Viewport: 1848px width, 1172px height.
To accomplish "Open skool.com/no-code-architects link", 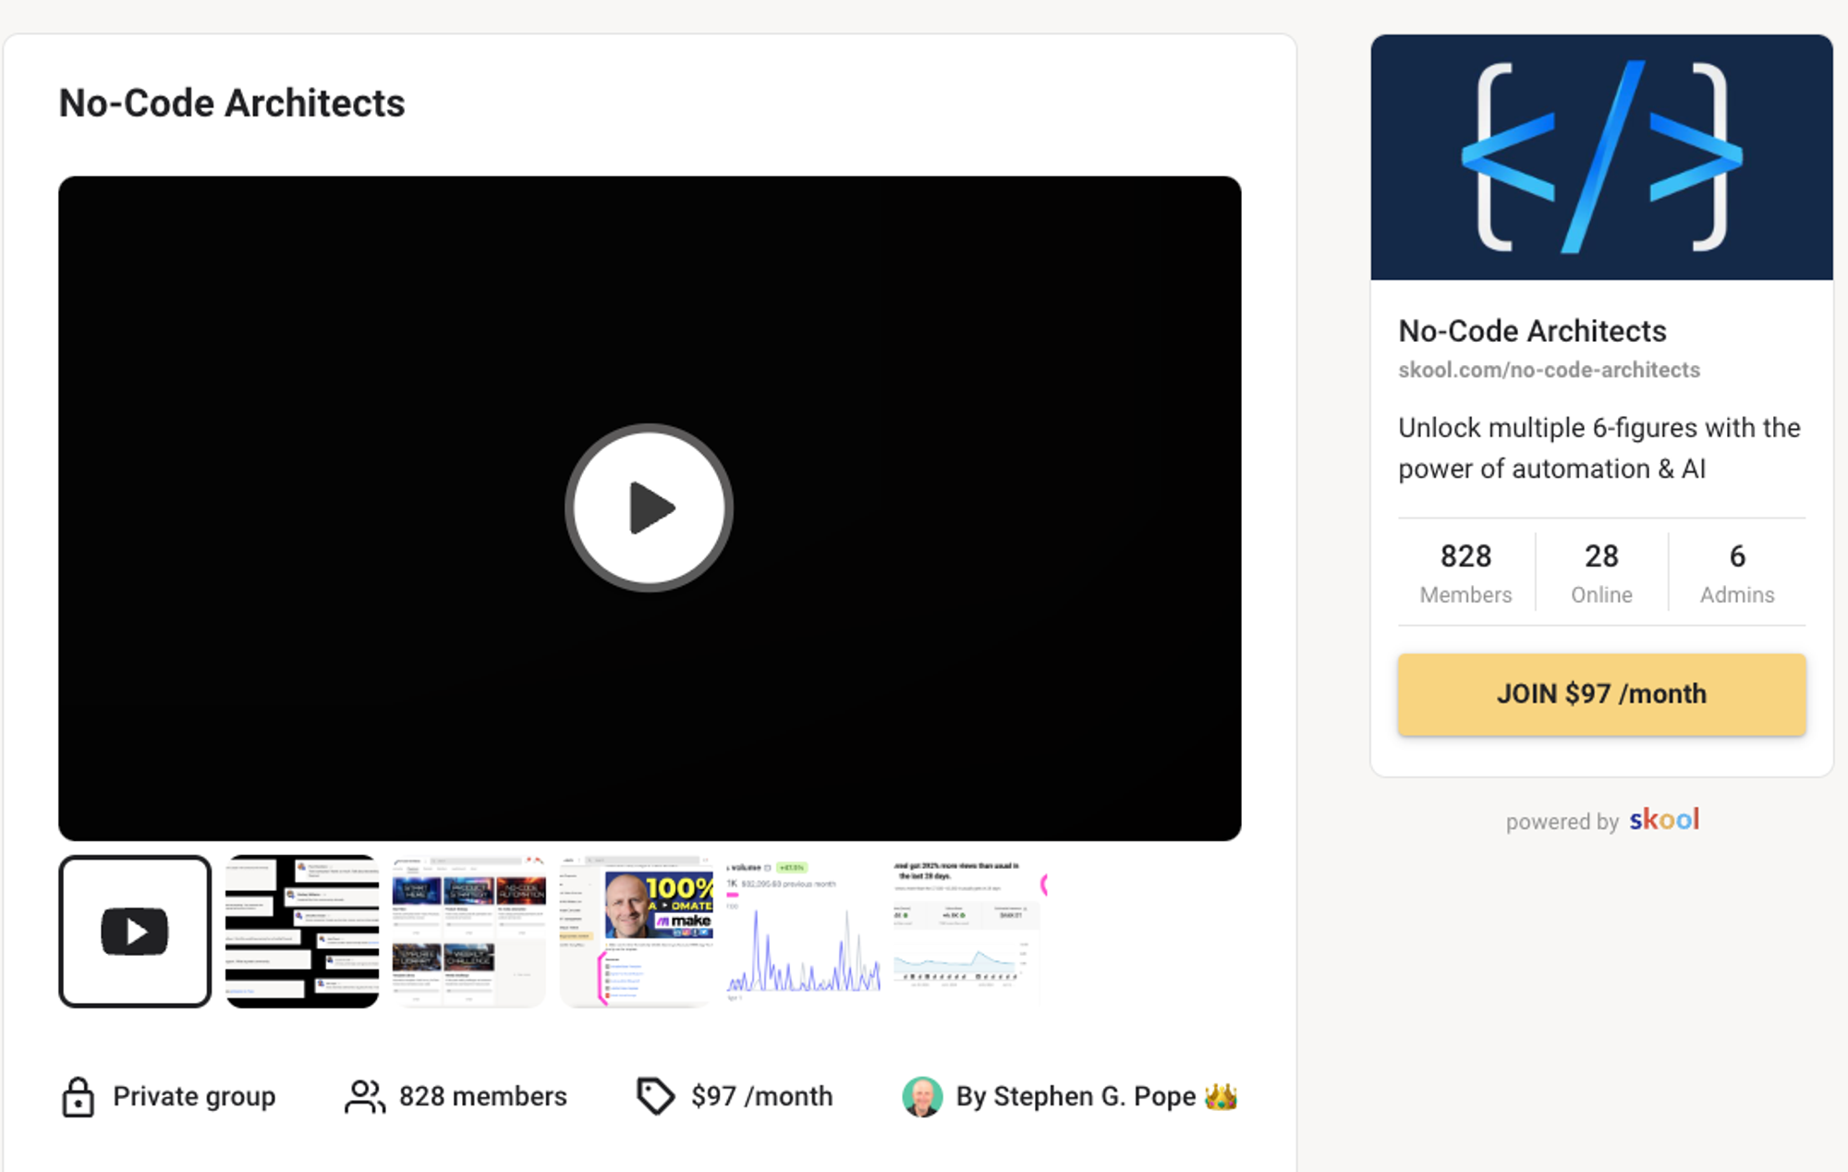I will click(1549, 370).
